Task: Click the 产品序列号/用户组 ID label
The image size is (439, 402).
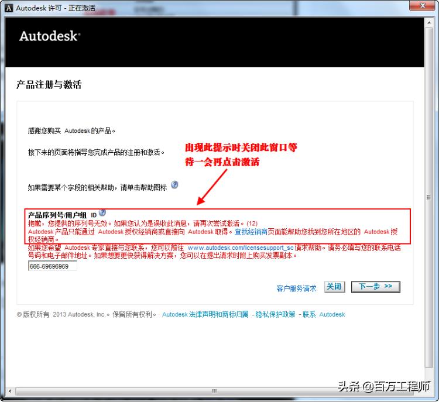Action: [x=62, y=215]
